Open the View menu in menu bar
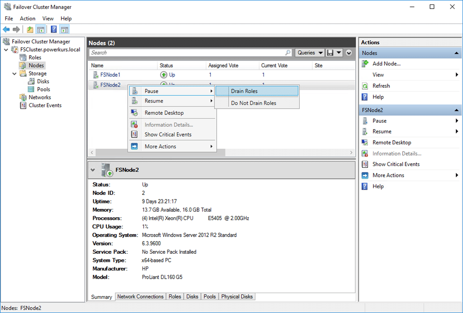The height and width of the screenshot is (313, 463). click(x=48, y=18)
